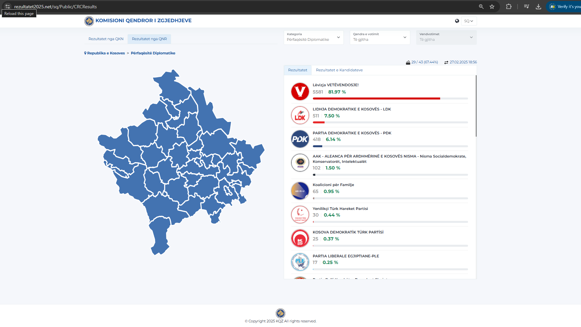Click the 5581 vote count

[318, 92]
